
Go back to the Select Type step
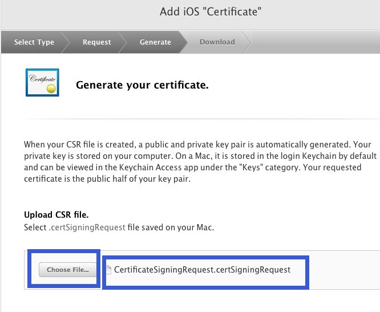point(34,42)
